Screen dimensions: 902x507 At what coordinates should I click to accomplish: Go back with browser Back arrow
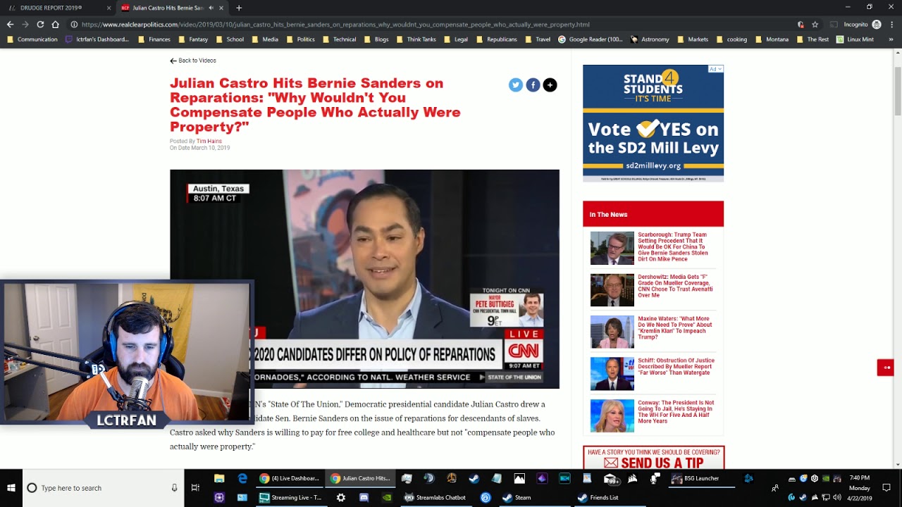pos(10,25)
